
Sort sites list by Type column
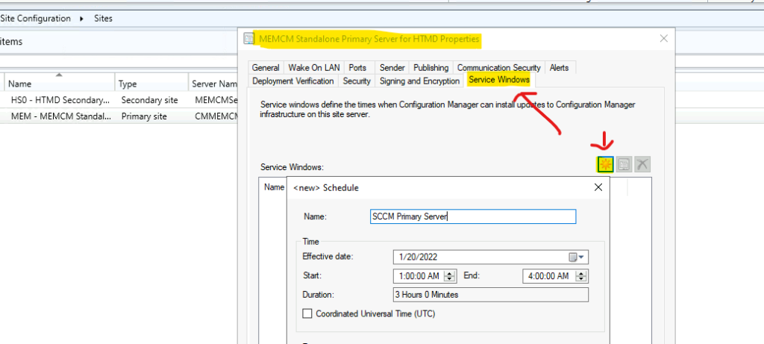point(151,83)
